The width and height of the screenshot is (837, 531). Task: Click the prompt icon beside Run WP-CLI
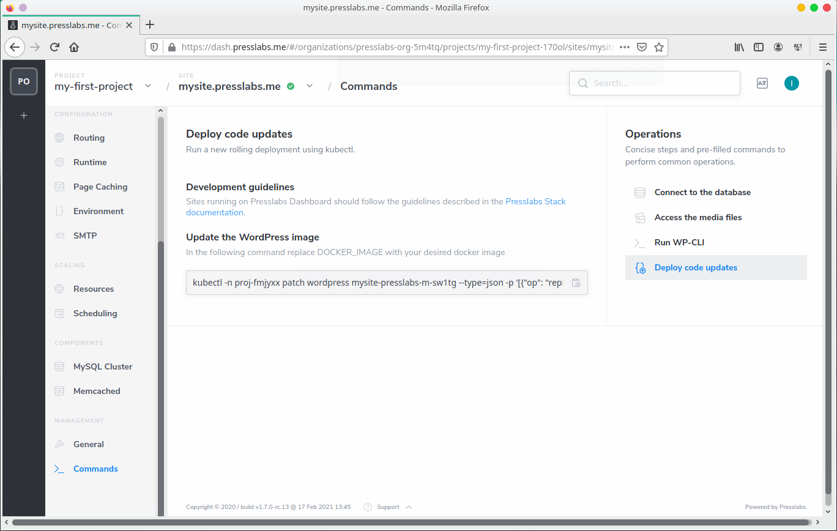640,242
